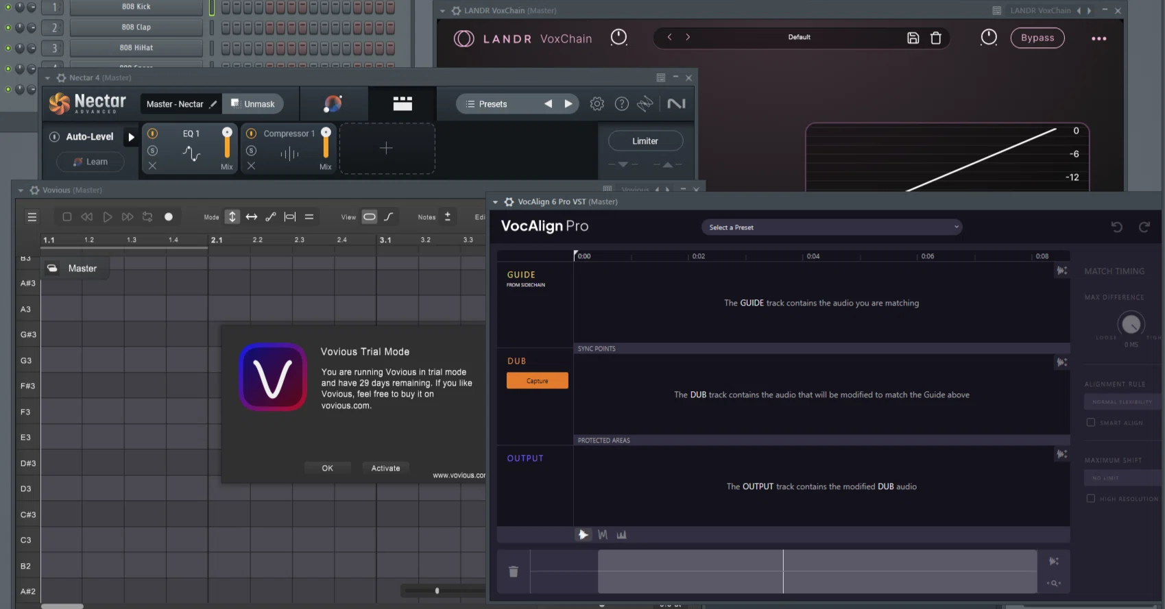The image size is (1165, 609).
Task: Click Capture button on DUB track
Action: point(538,381)
